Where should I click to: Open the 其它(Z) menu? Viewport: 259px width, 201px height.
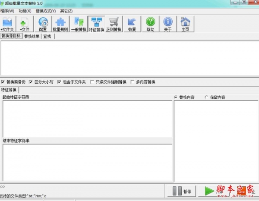pyautogui.click(x=66, y=11)
